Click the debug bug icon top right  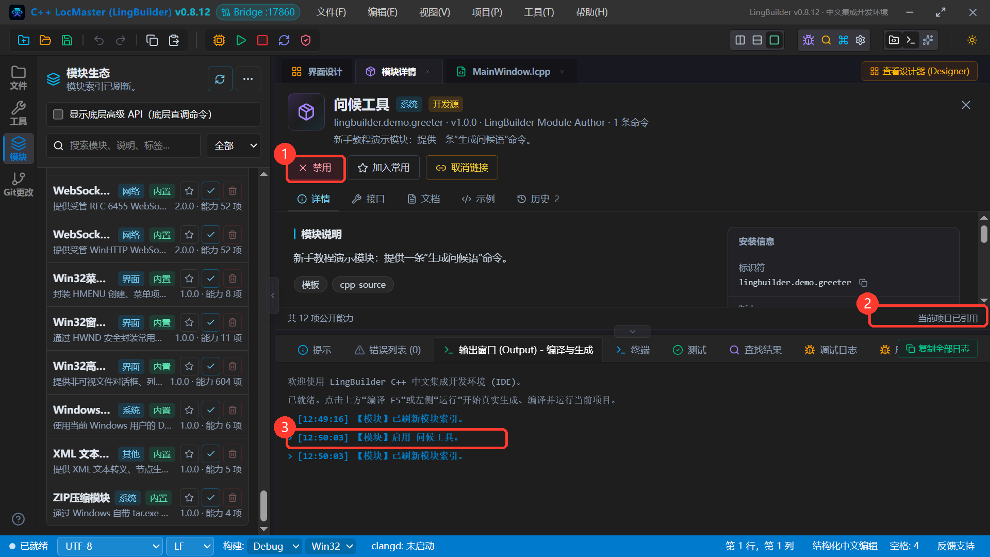tap(808, 40)
